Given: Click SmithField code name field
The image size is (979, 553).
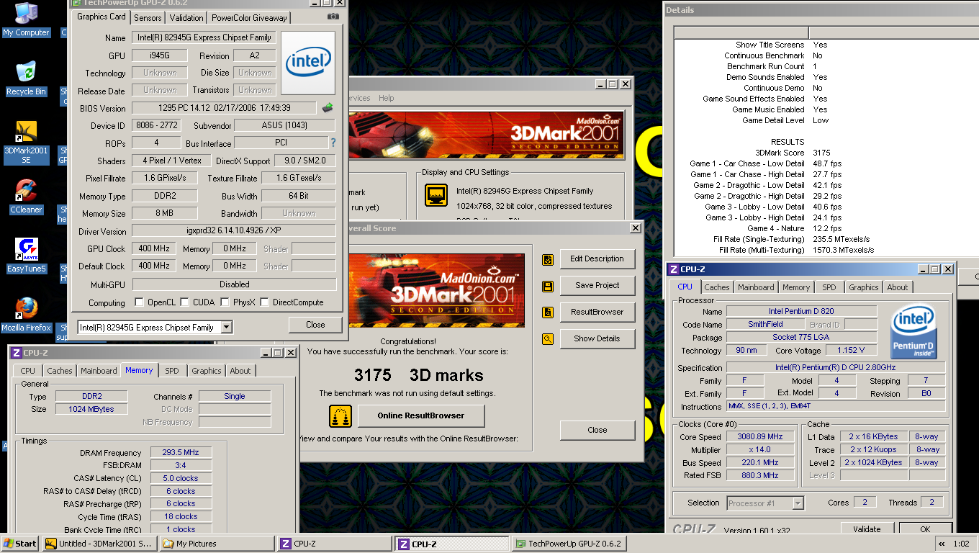Looking at the screenshot, I should pyautogui.click(x=765, y=325).
